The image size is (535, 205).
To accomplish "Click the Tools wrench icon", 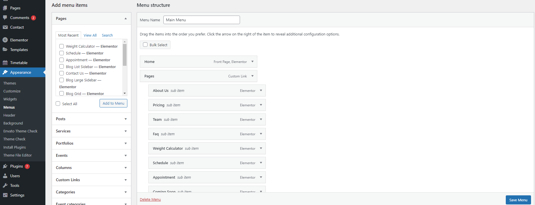I will 5,185.
